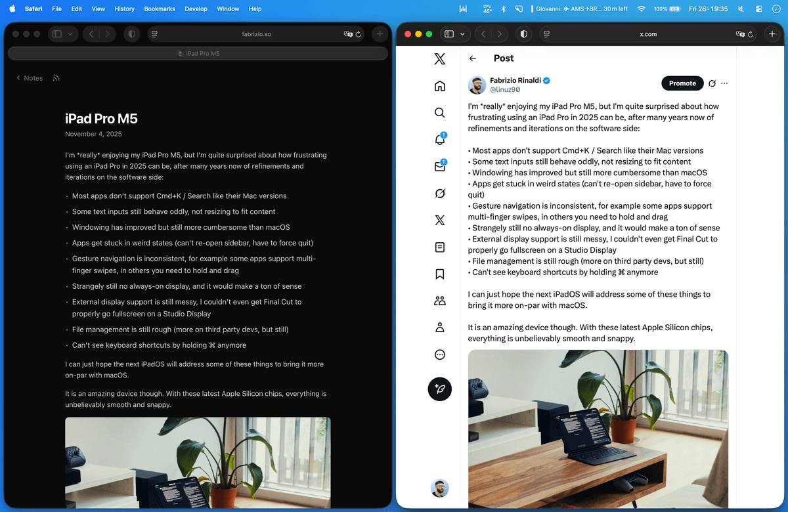Mute sound via the menu bar speaker icon
Screen dimensions: 788x512
(x=741, y=9)
